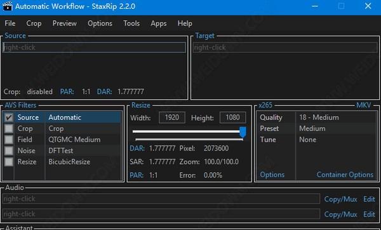This screenshot has height=230, width=381.
Task: Open the Preview menu
Action: (x=64, y=24)
